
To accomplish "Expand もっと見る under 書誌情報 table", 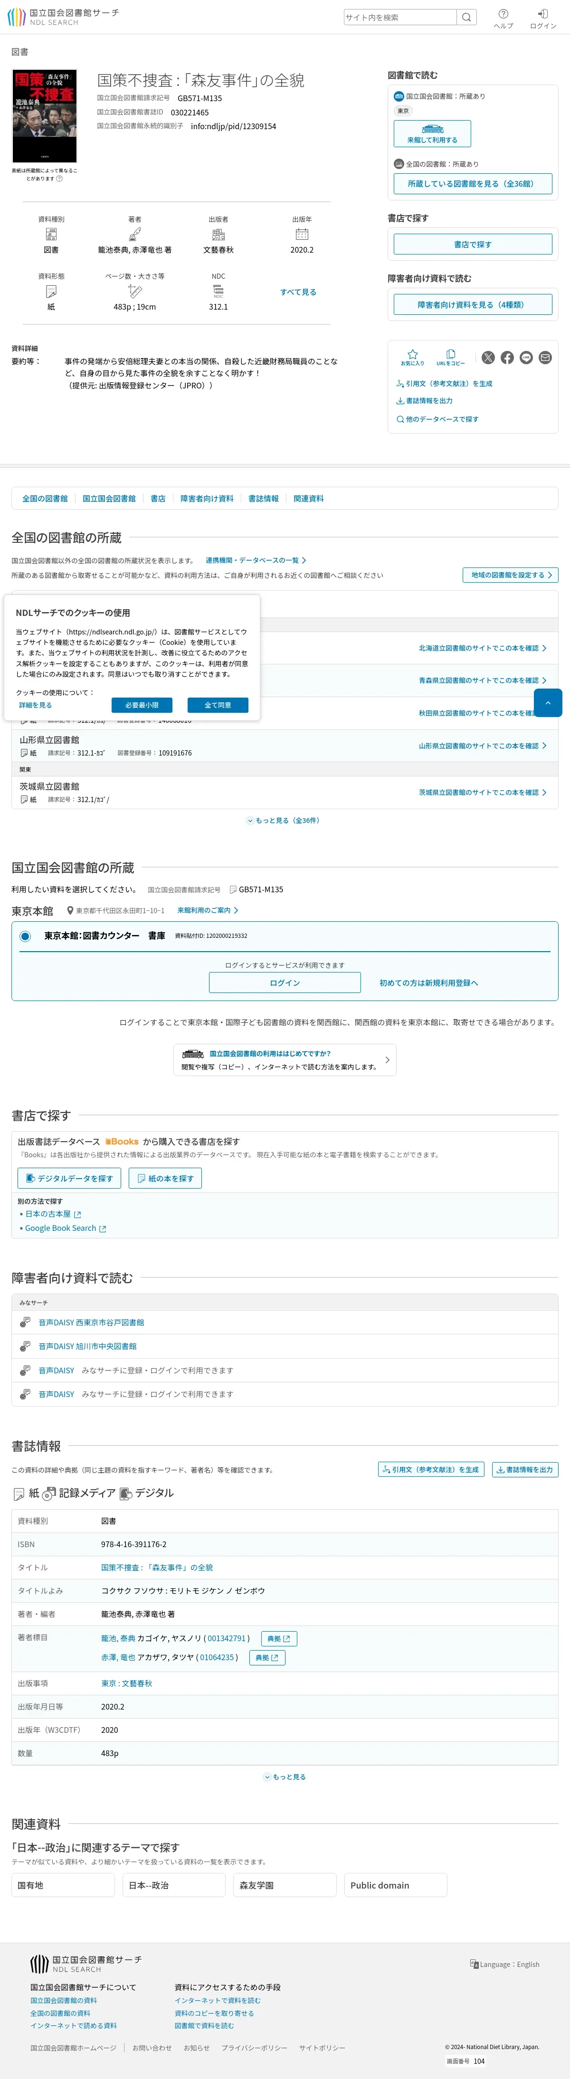I will click(x=284, y=1777).
